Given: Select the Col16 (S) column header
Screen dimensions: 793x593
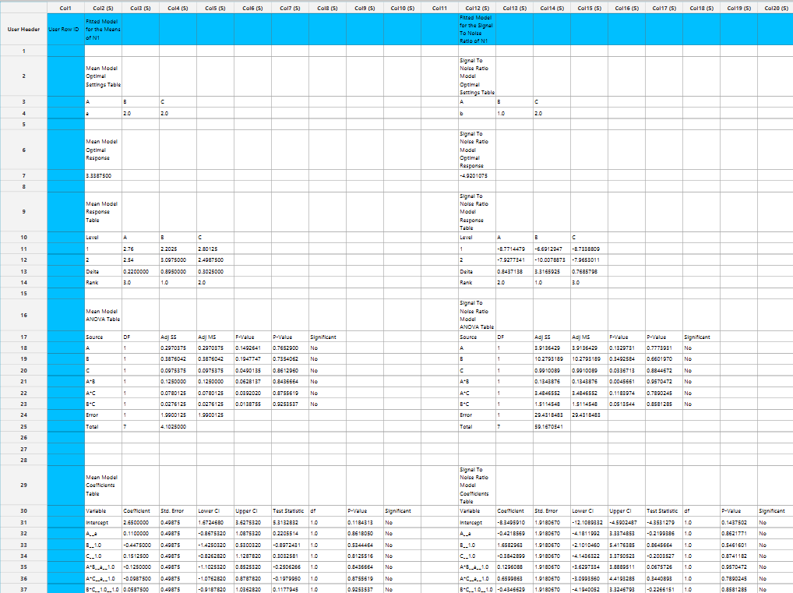Looking at the screenshot, I should [626, 8].
